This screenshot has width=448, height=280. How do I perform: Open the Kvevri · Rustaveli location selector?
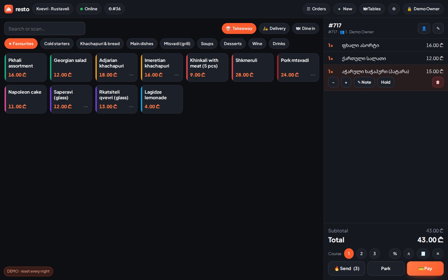53,9
